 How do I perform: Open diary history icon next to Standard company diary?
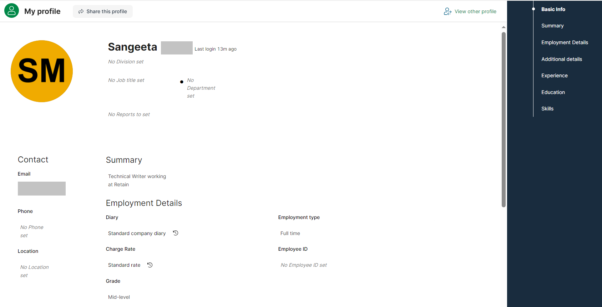click(176, 233)
